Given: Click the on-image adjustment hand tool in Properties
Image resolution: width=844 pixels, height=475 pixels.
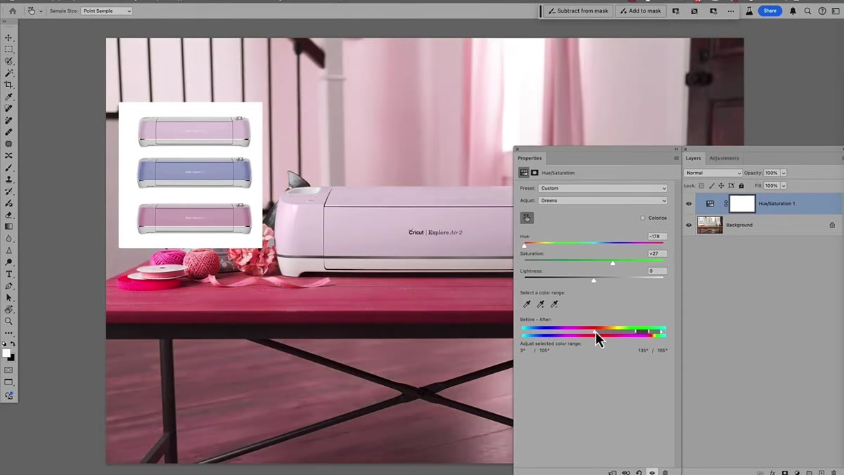Looking at the screenshot, I should [527, 219].
